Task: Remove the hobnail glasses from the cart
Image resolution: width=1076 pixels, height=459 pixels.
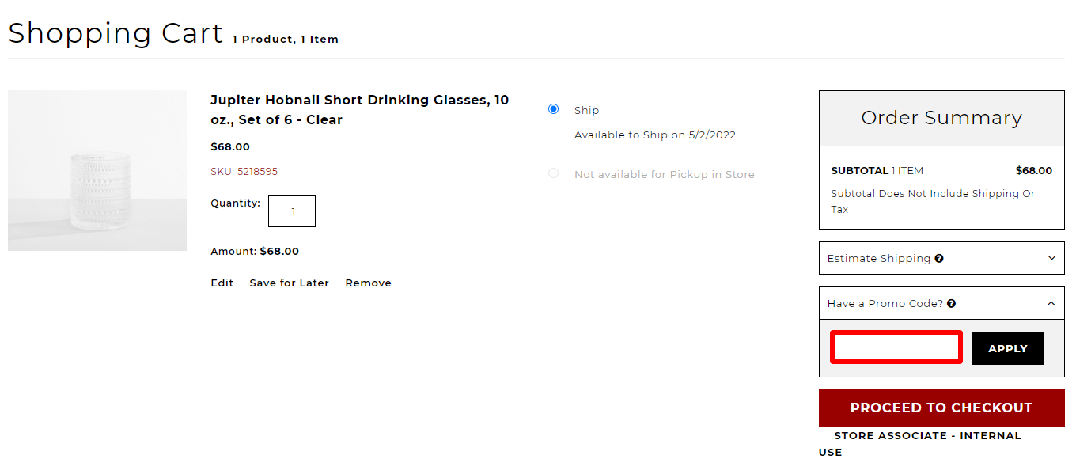Action: pyautogui.click(x=368, y=283)
